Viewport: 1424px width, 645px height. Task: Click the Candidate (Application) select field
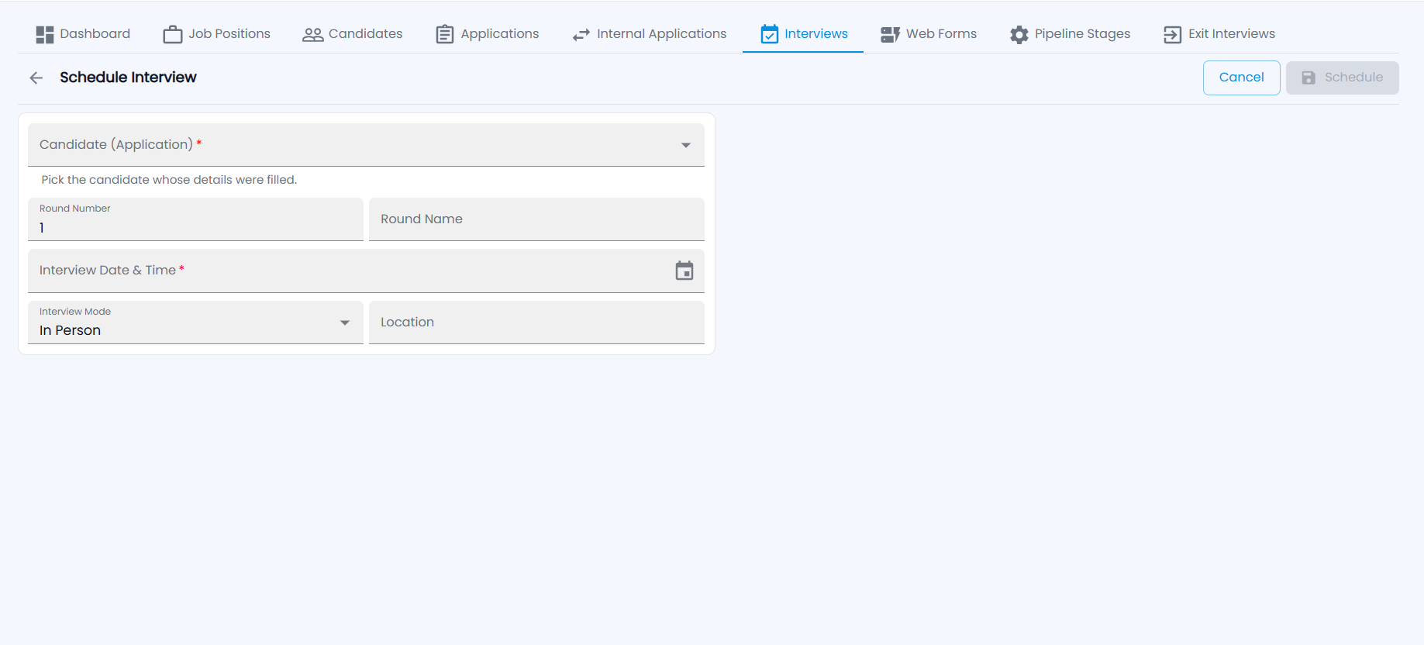pos(366,145)
